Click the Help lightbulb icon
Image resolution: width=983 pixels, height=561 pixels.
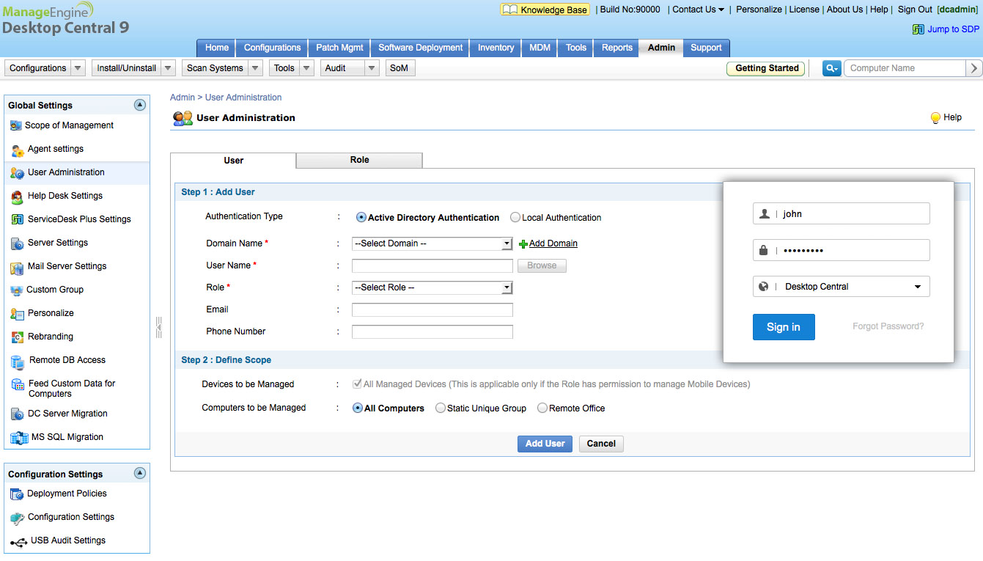935,117
